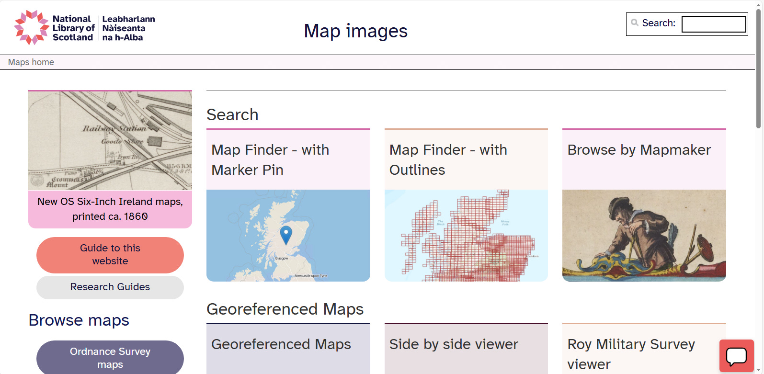Click the blue marker pin on map
The height and width of the screenshot is (374, 764).
(x=286, y=235)
